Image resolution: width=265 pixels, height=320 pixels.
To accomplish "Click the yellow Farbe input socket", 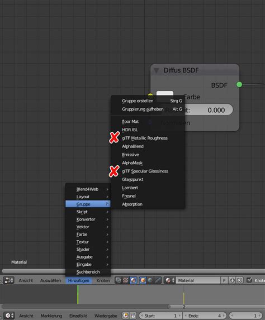I will [x=150, y=95].
